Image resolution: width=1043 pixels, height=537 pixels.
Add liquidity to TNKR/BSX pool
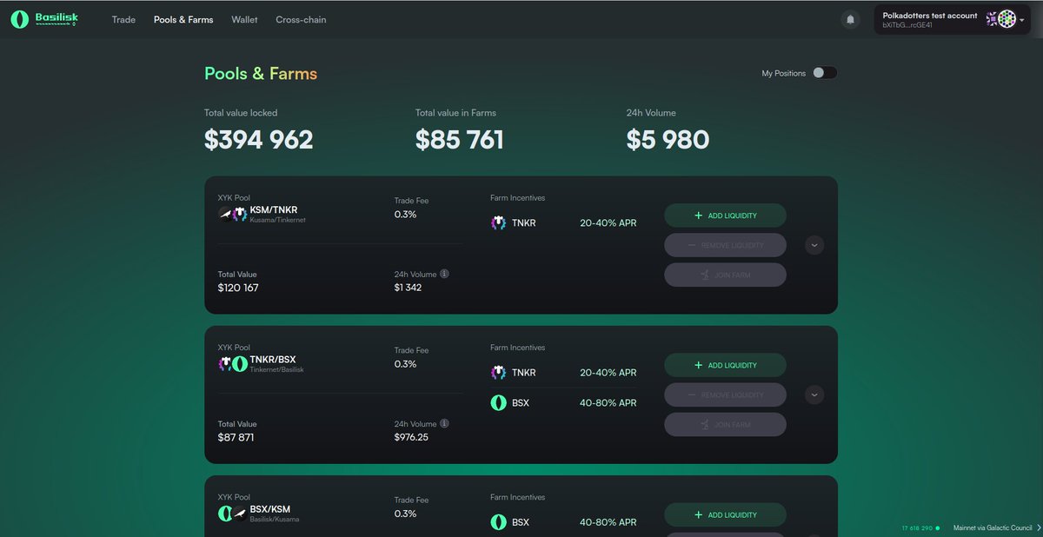coord(725,365)
